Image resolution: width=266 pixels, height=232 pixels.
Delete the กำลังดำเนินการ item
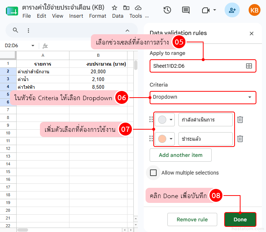(x=240, y=120)
